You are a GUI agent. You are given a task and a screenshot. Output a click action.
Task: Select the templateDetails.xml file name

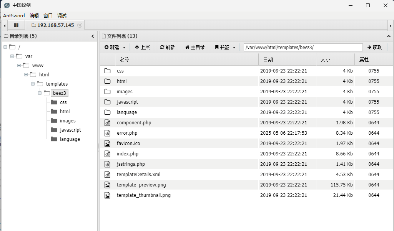(x=138, y=174)
